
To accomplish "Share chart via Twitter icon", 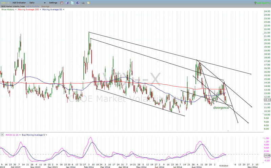I will tap(72, 3).
